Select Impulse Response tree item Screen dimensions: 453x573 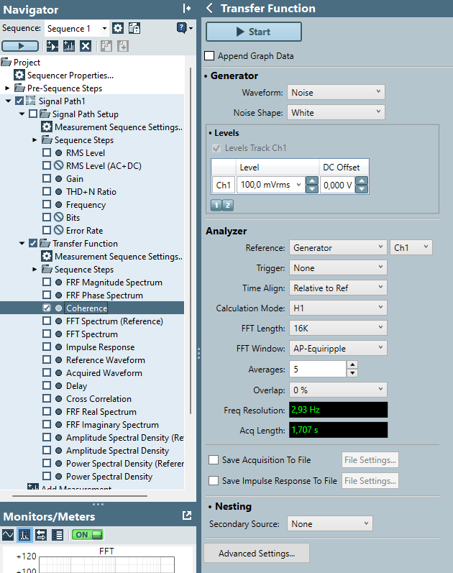click(100, 347)
